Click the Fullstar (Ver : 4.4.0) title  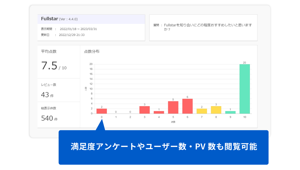59,19
